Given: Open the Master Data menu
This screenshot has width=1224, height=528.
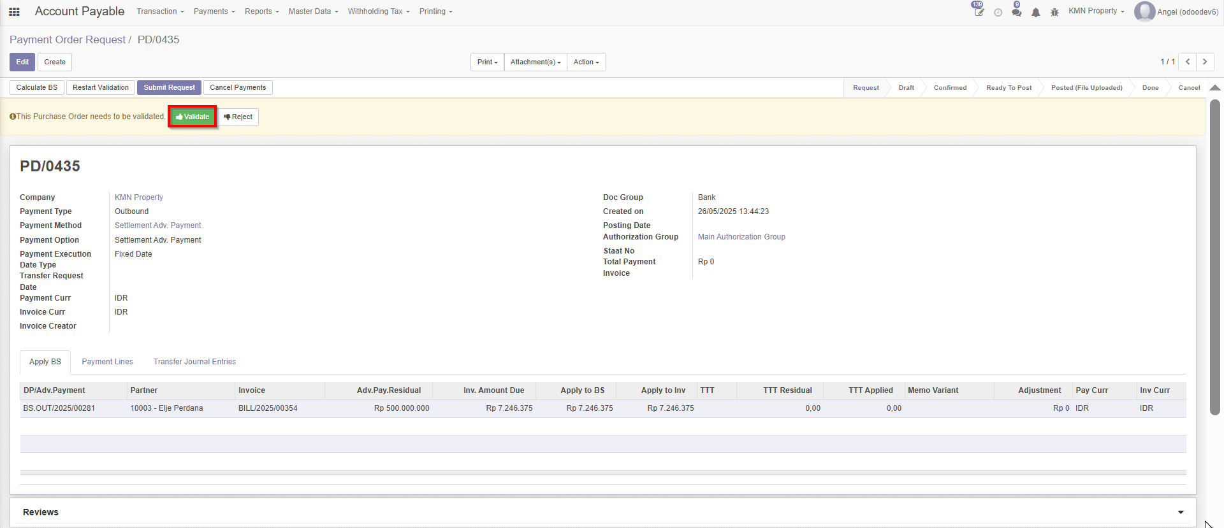Looking at the screenshot, I should 313,11.
